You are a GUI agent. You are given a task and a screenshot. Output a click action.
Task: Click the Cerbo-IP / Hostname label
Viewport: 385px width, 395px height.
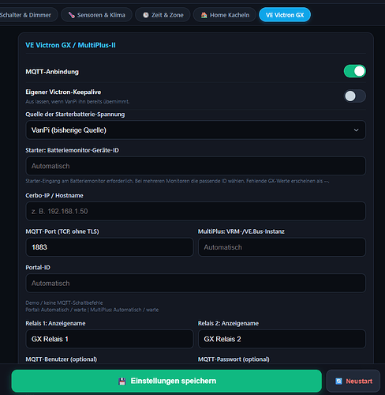coord(54,195)
